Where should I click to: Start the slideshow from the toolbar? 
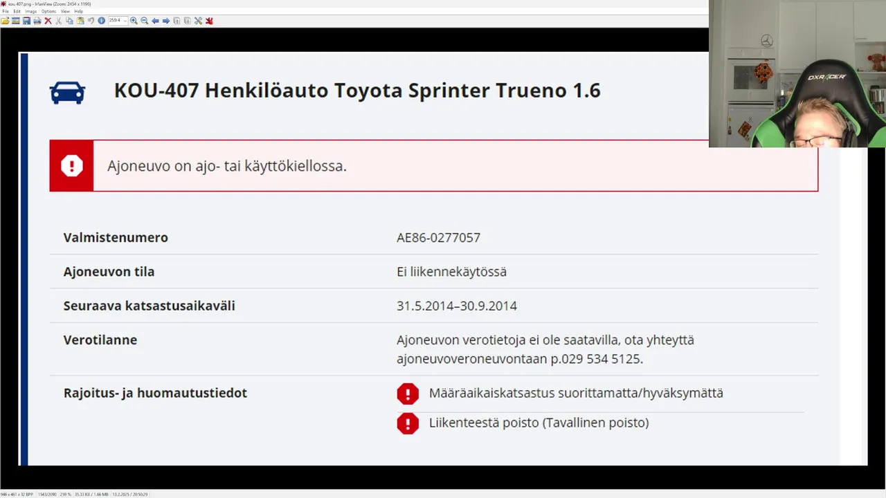tap(15, 21)
